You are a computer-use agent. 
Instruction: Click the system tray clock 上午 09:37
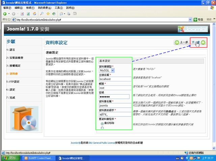coord(208,158)
